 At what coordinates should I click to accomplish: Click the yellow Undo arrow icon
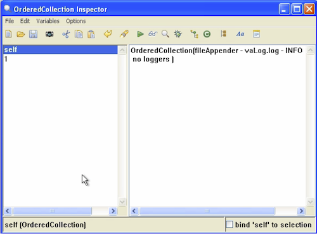(108, 34)
